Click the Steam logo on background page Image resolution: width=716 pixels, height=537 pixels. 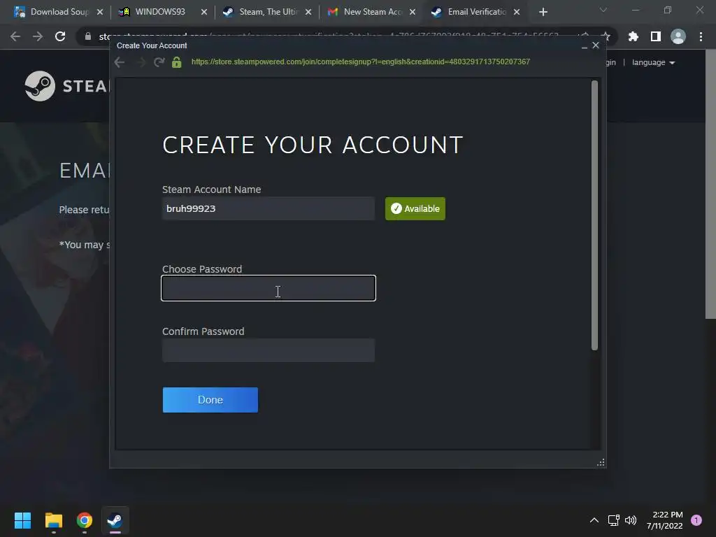coord(66,86)
